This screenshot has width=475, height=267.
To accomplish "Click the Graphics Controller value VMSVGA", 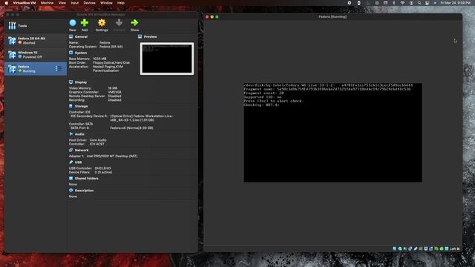I will coord(114,92).
